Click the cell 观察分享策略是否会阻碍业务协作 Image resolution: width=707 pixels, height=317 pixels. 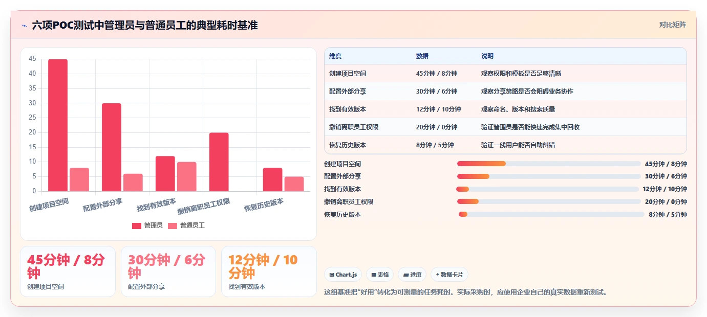(x=527, y=92)
